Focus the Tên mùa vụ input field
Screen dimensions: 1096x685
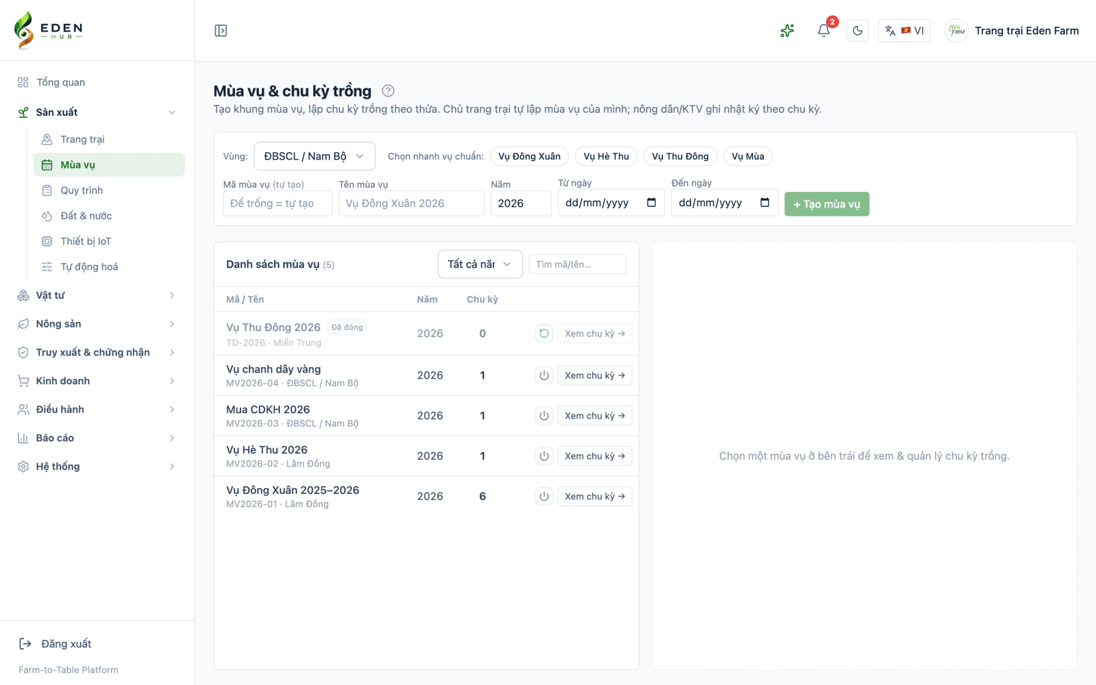[412, 203]
